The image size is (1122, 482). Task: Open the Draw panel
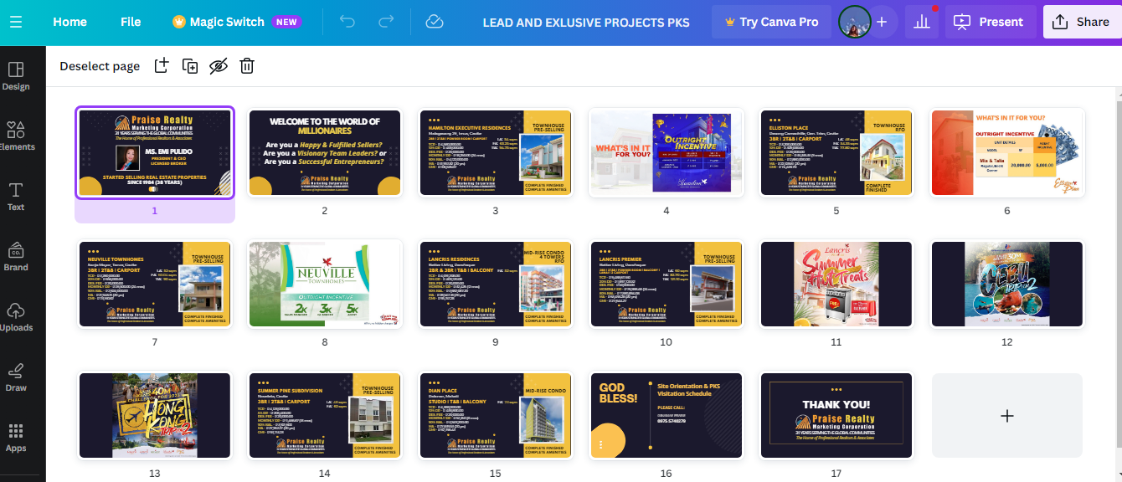[16, 377]
